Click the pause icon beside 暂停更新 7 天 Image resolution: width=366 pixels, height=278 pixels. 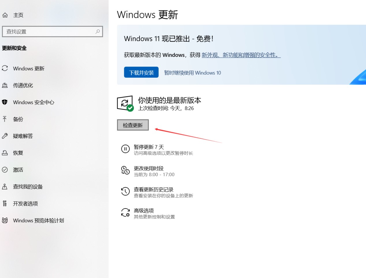click(125, 149)
